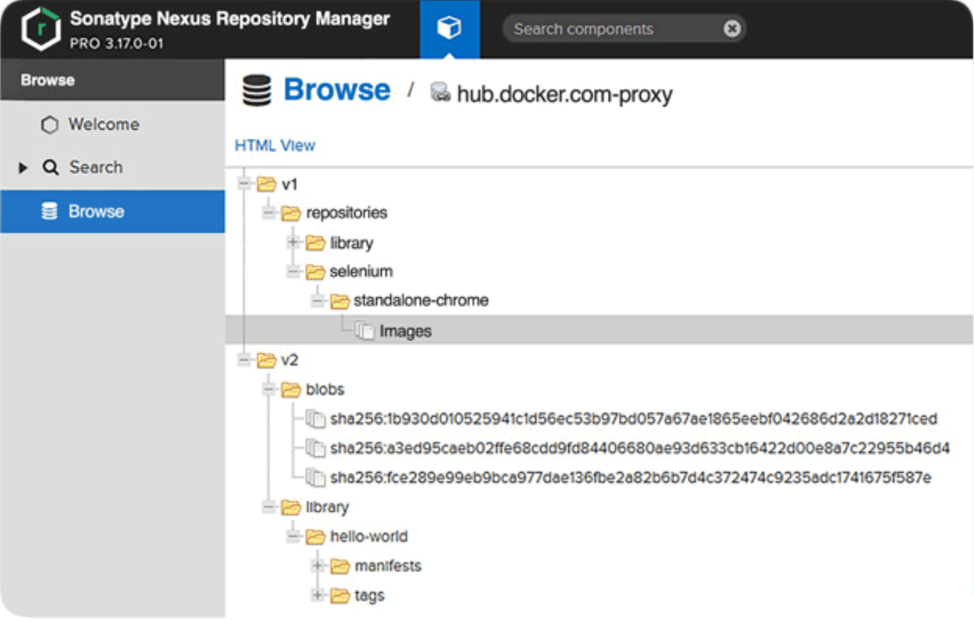The width and height of the screenshot is (974, 622).
Task: Select the standalone-chrome folder label
Action: [421, 301]
